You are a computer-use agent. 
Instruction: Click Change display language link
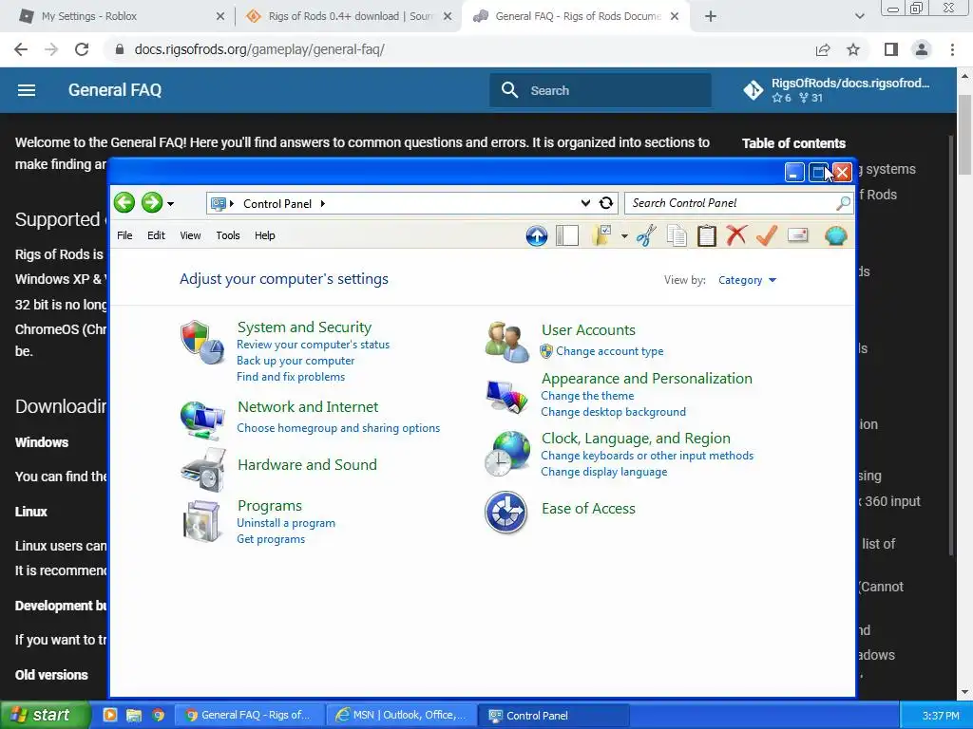pos(603,472)
